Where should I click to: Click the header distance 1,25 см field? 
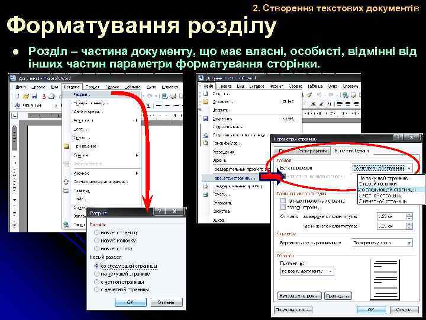pos(391,217)
